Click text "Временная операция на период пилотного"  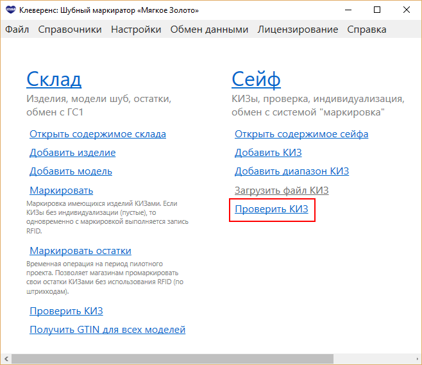pyautogui.click(x=94, y=264)
